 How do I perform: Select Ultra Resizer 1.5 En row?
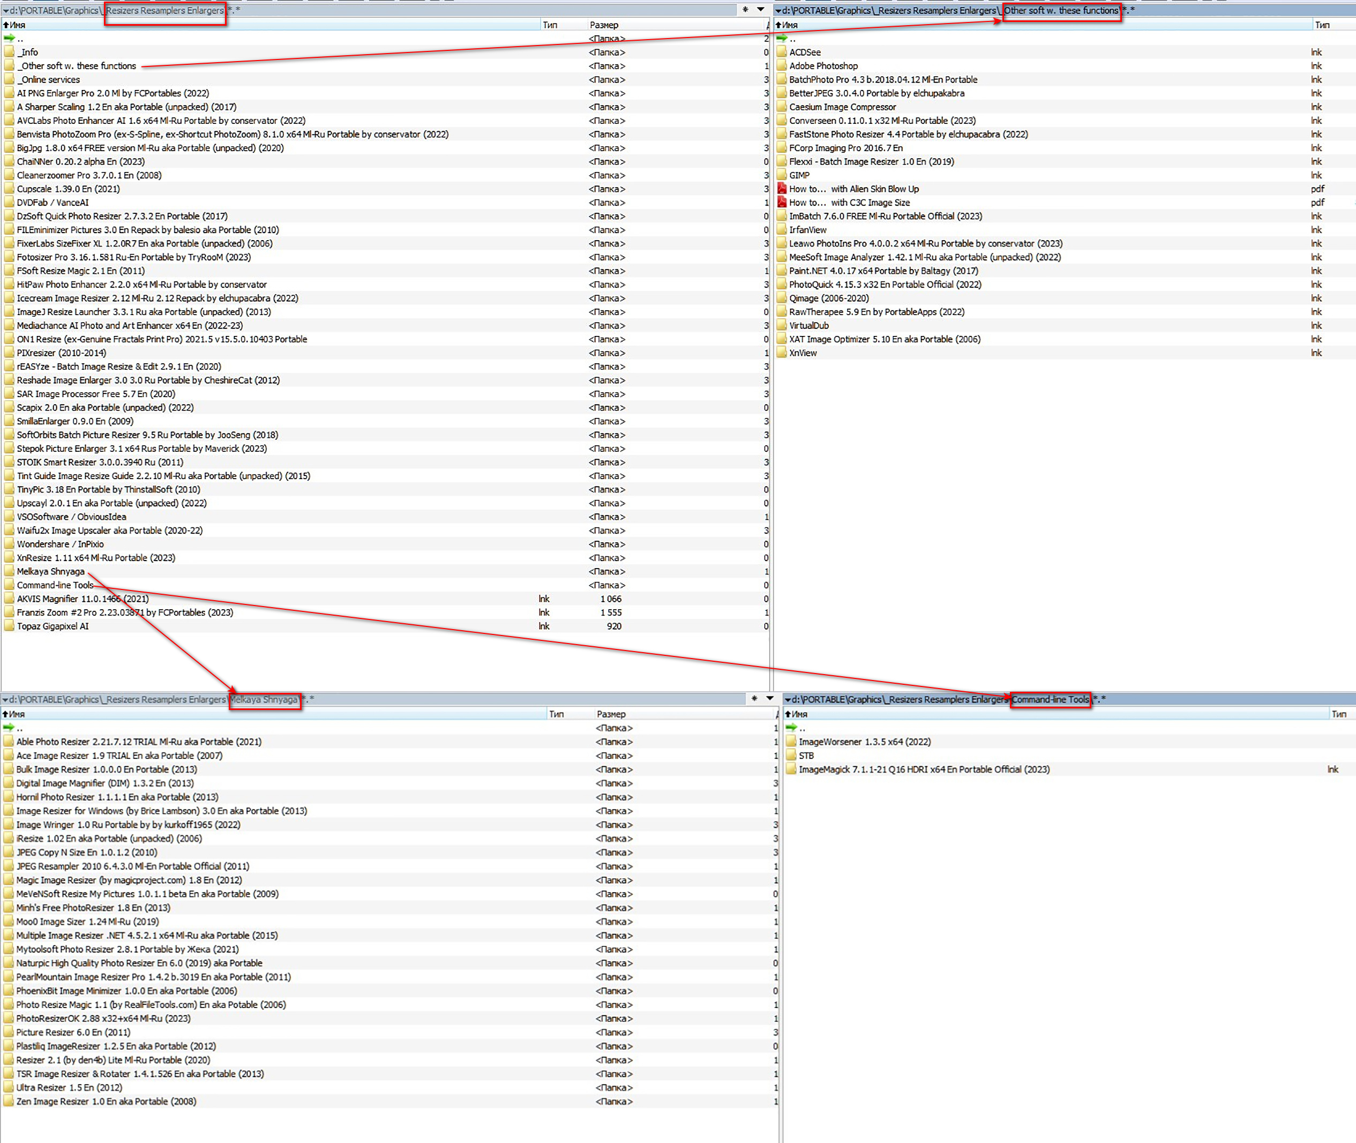coord(389,1087)
